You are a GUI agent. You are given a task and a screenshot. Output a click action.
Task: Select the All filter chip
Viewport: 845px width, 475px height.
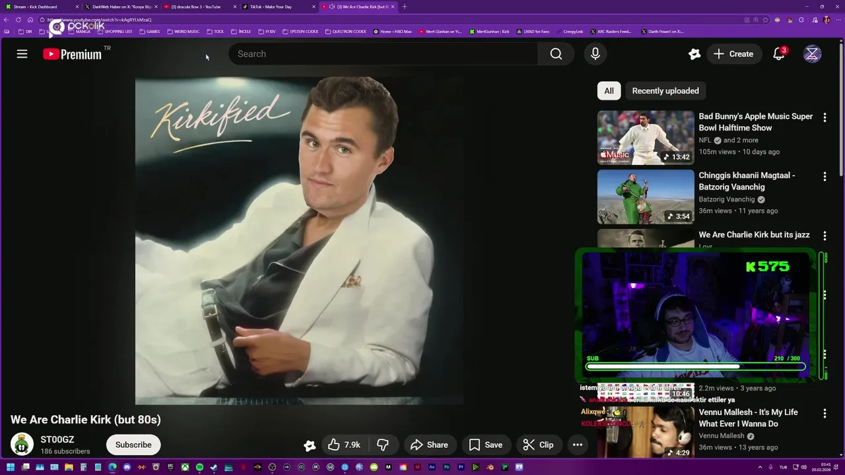tap(609, 91)
